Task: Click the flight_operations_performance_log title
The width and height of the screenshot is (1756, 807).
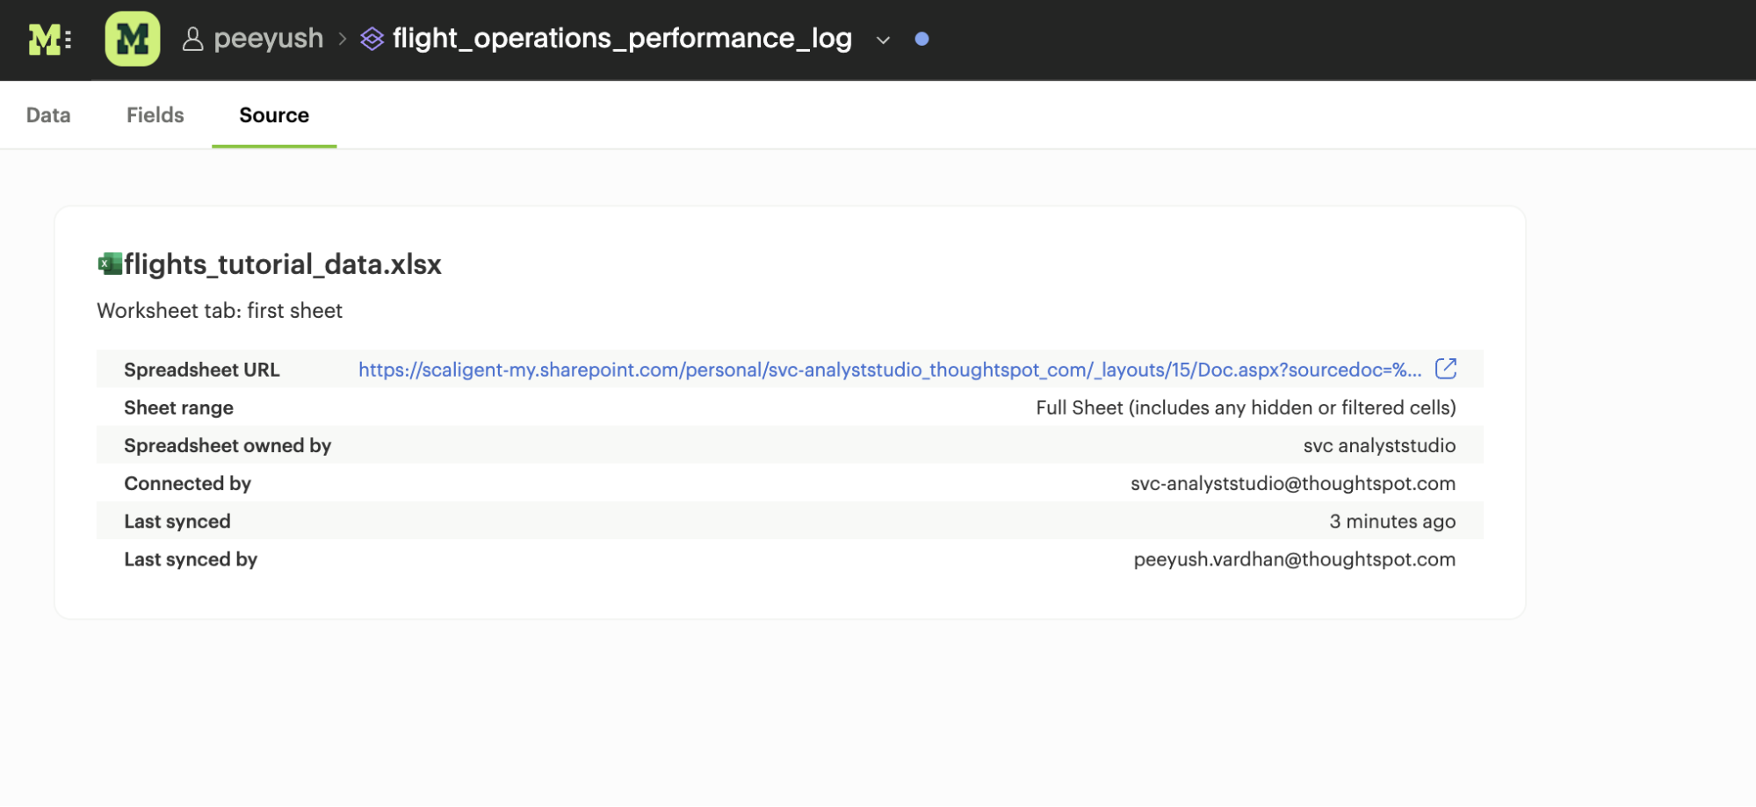Action: 622,39
